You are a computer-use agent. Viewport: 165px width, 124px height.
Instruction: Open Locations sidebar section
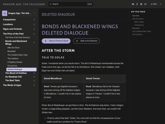point(8,24)
